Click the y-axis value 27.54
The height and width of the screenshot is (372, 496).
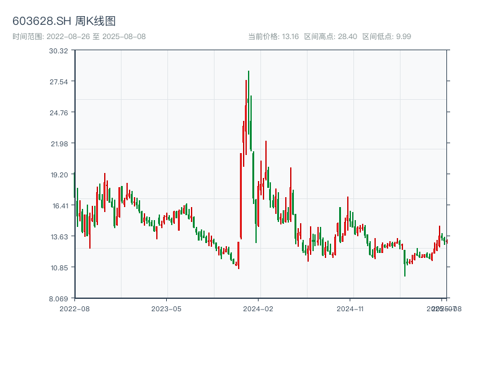coord(59,82)
